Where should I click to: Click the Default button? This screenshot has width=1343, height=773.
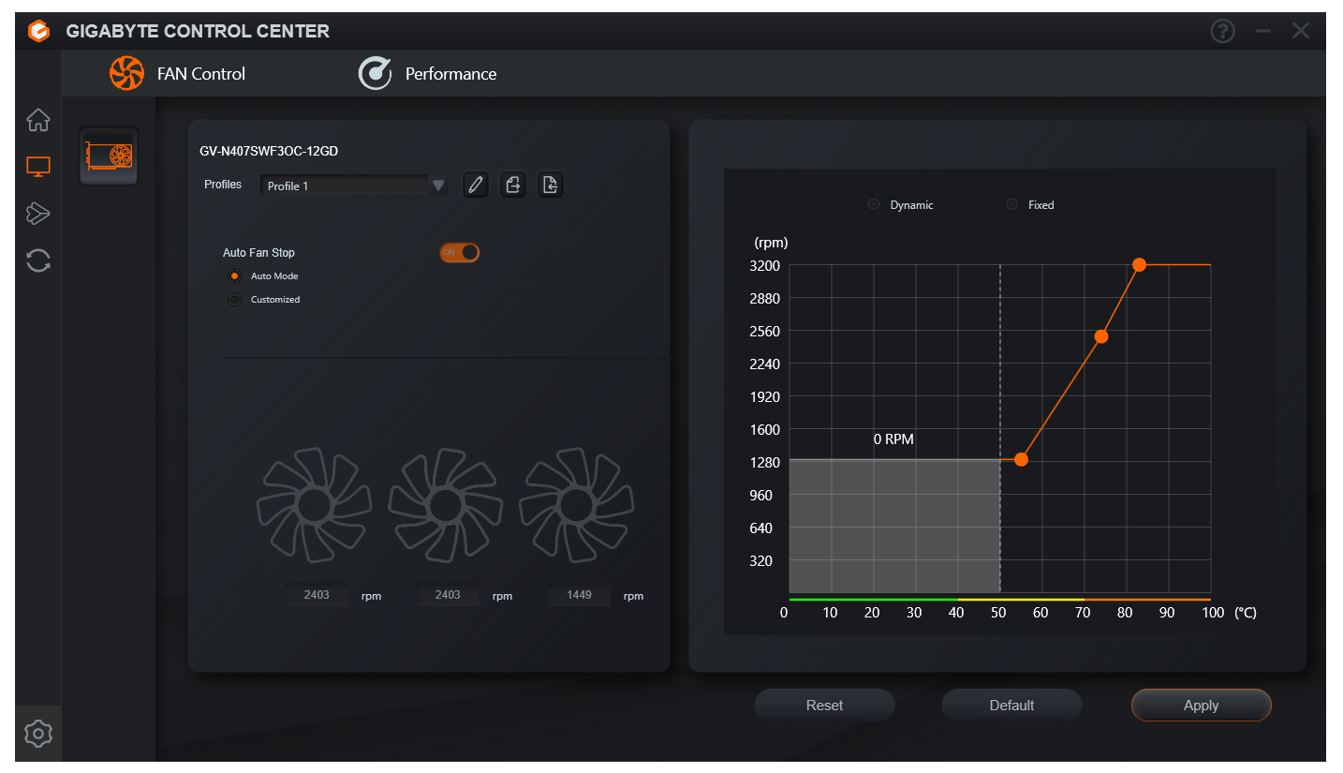[x=1012, y=706]
